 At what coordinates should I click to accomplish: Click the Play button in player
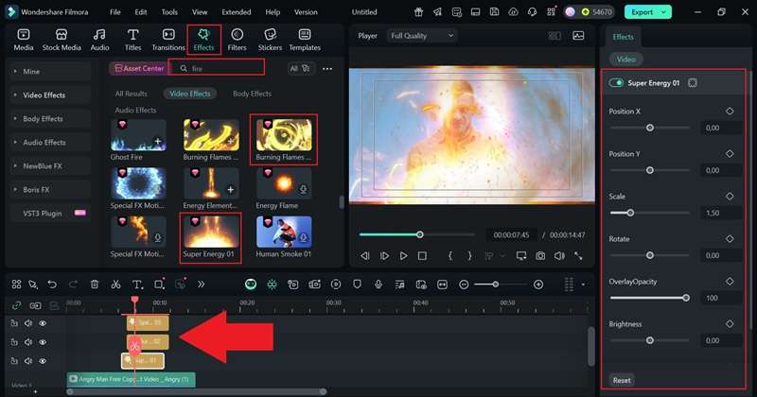[x=403, y=255]
